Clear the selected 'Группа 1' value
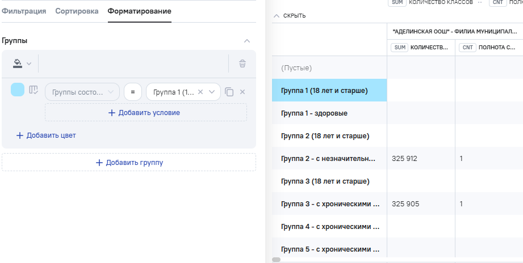 [200, 92]
